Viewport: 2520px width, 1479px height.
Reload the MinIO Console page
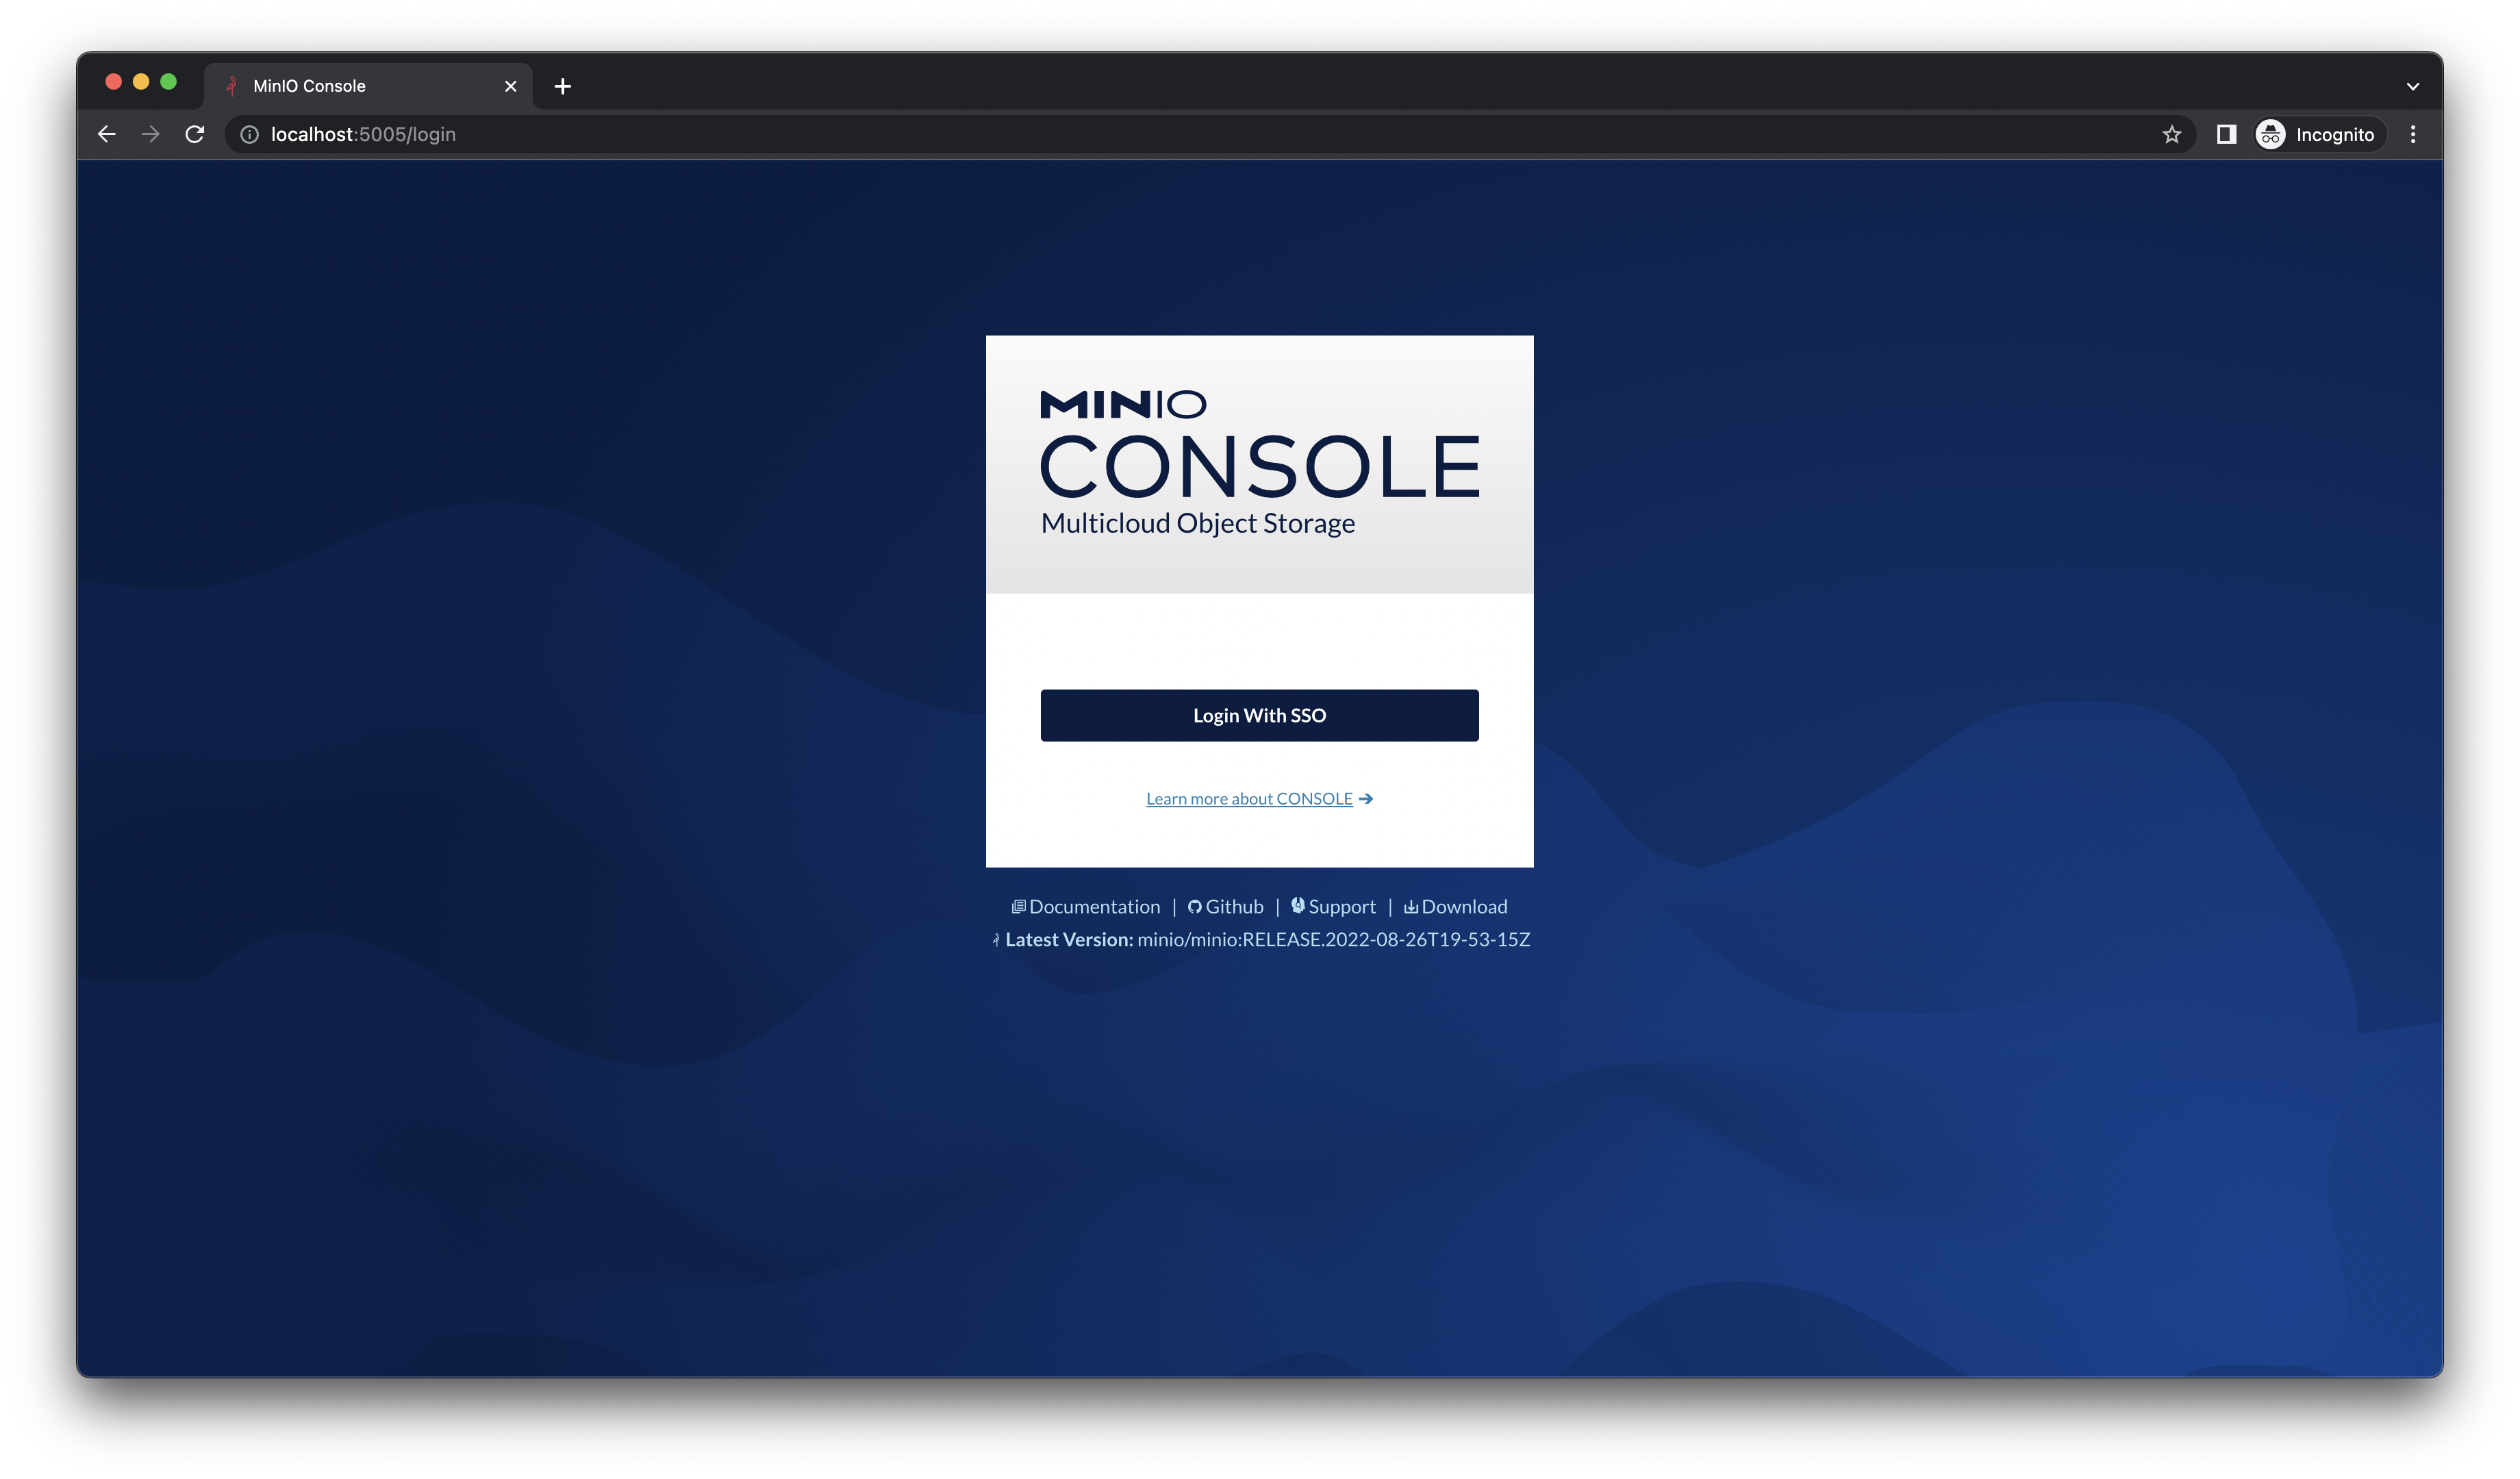tap(195, 134)
